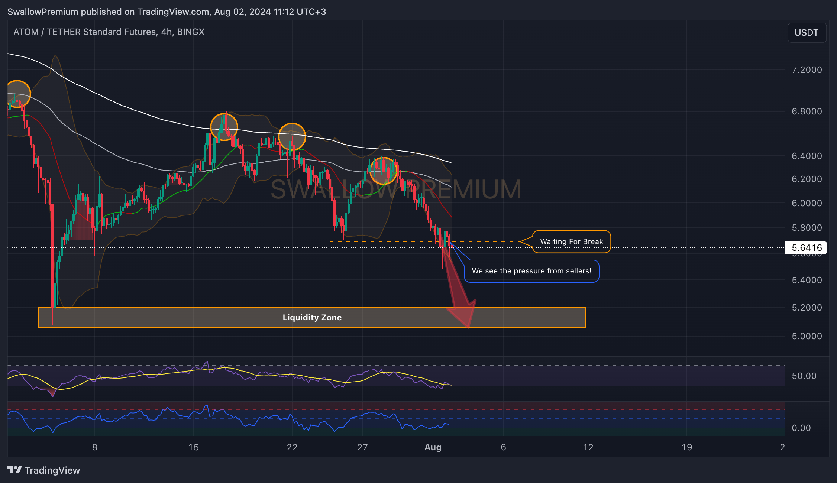Click the 5.4000 price axis label
The image size is (837, 483).
pyautogui.click(x=807, y=280)
